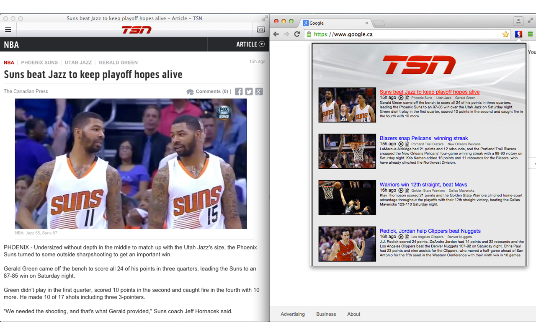Click the VS scoreboard icon in the TSN window

(260, 29)
